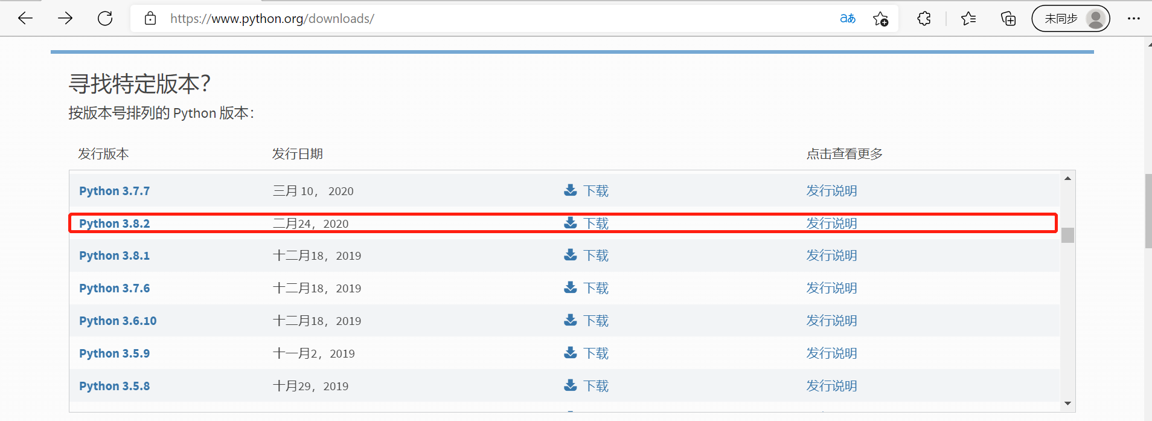Open the Python 3.6.10 release link
The width and height of the screenshot is (1152, 421).
coord(118,321)
